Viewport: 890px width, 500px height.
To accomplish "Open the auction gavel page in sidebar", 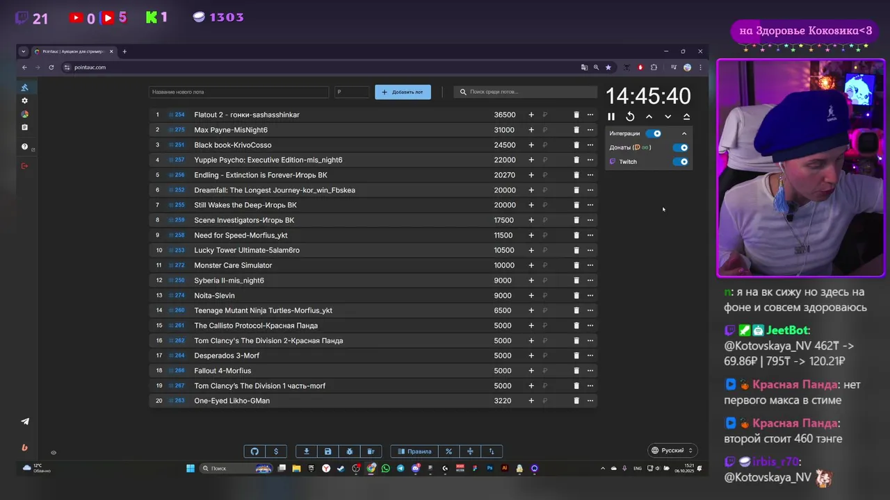I will click(x=24, y=87).
